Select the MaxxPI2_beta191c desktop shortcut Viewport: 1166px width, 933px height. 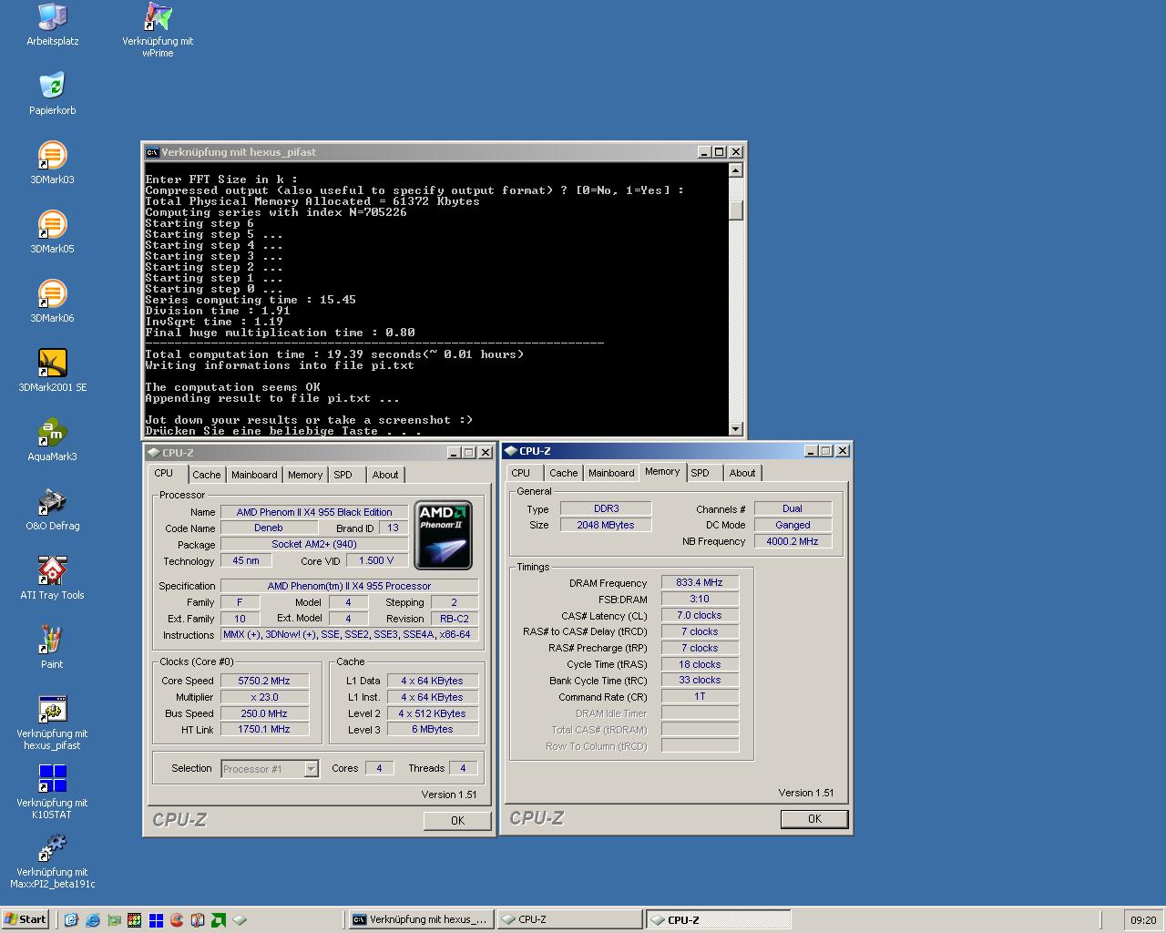pyautogui.click(x=53, y=860)
